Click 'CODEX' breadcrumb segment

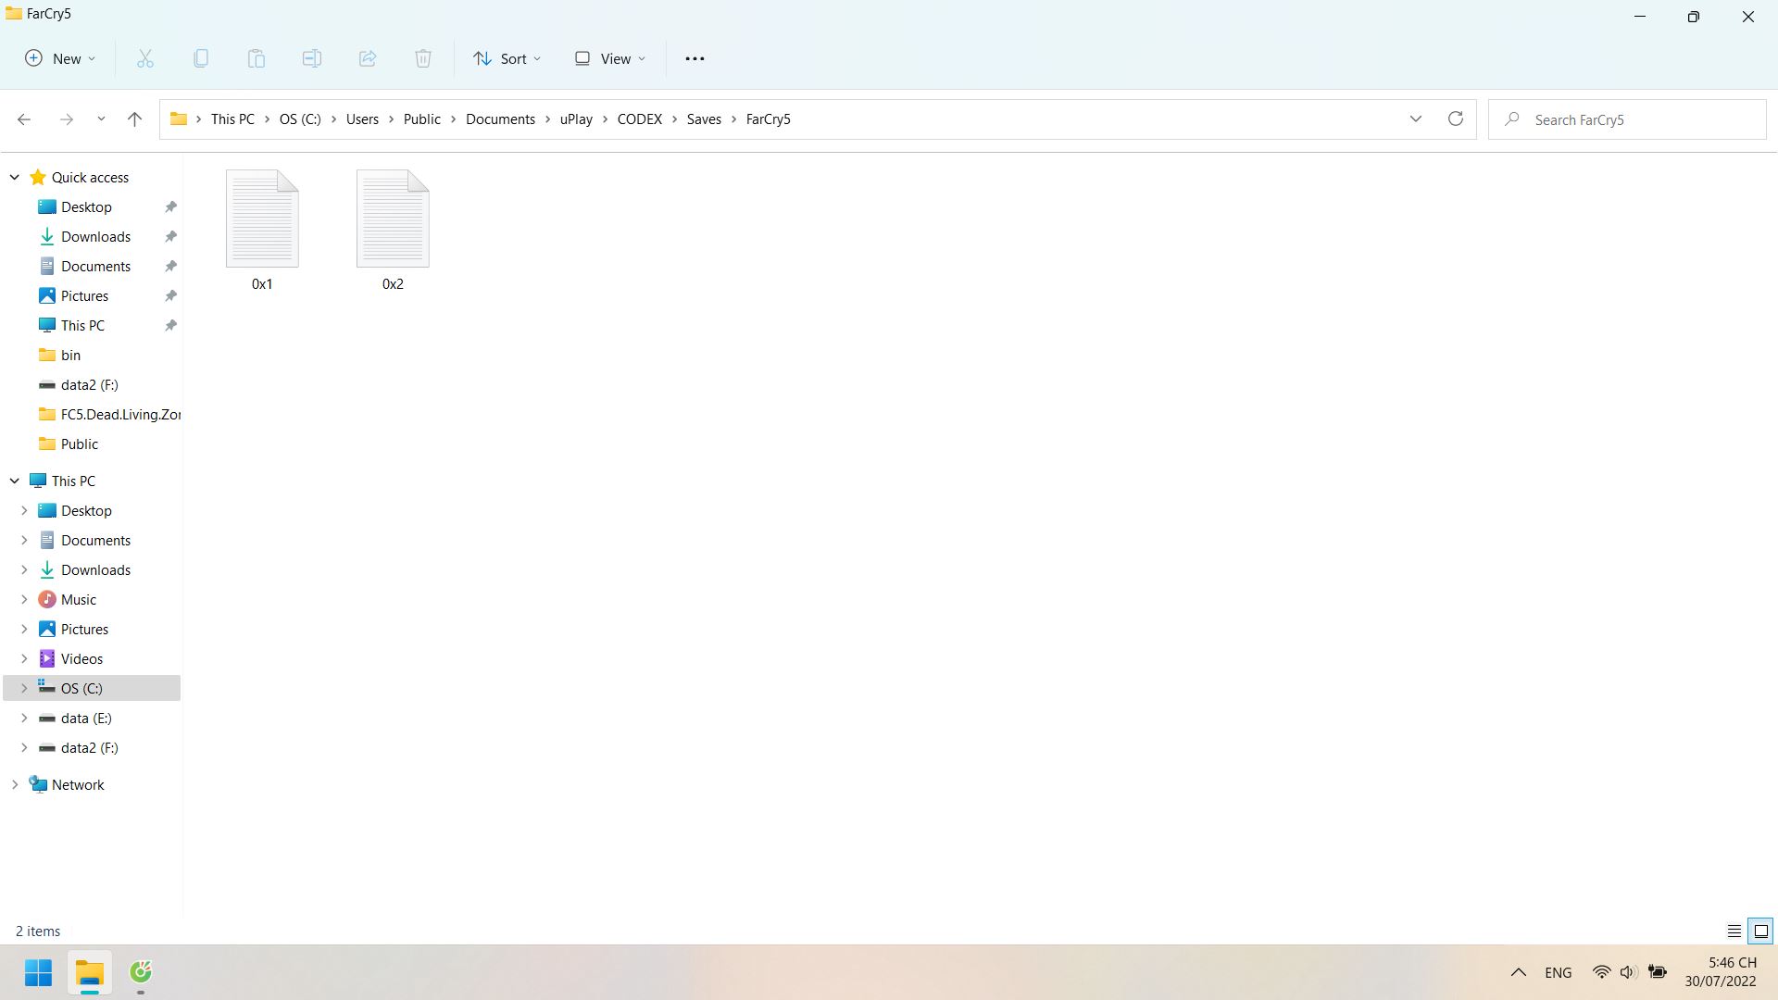[640, 119]
